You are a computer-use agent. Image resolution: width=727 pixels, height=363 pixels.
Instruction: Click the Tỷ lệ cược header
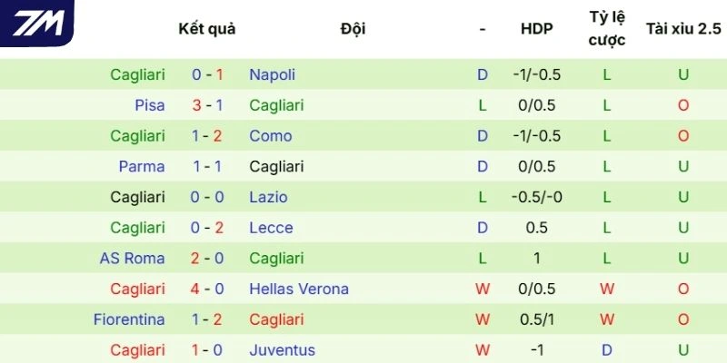click(x=607, y=29)
